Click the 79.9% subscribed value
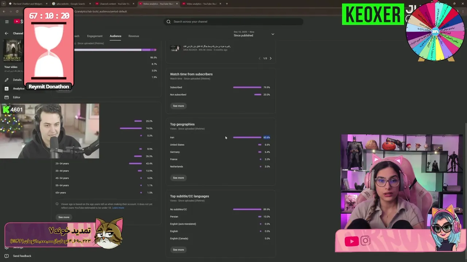The image size is (467, 262). click(267, 87)
